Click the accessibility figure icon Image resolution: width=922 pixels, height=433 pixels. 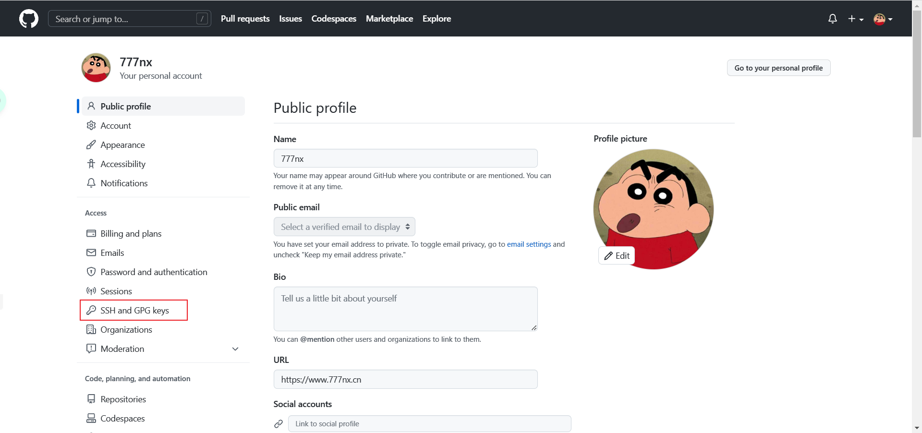pyautogui.click(x=91, y=164)
